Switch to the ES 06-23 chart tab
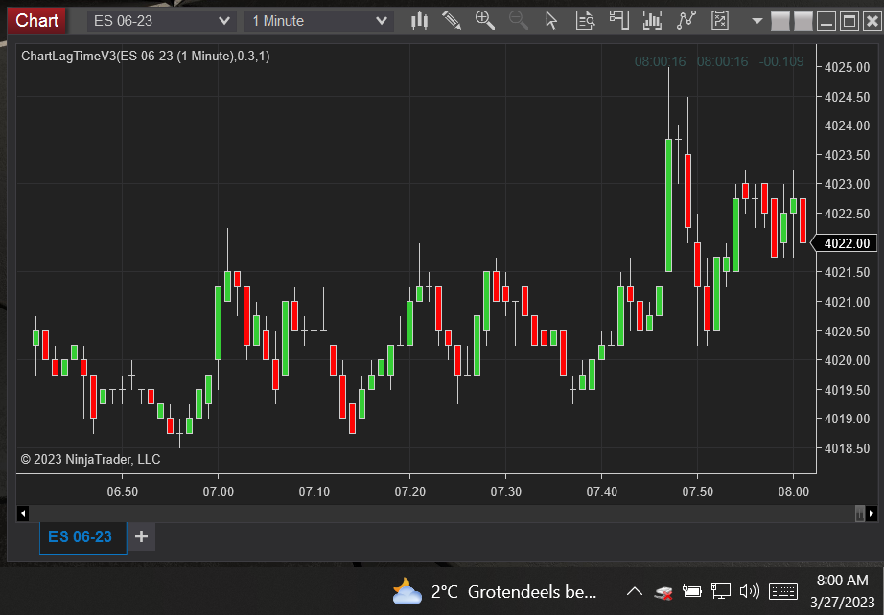 pyautogui.click(x=82, y=537)
